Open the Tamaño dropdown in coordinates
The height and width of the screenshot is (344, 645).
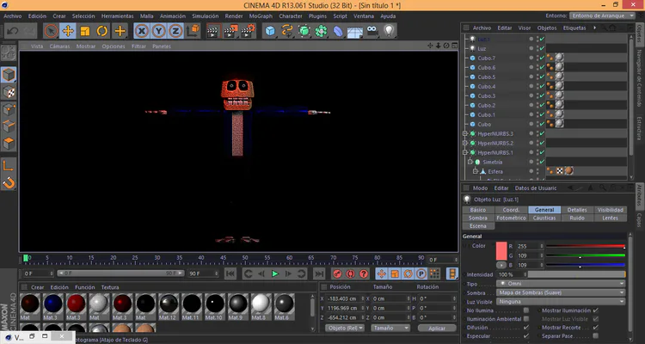390,328
